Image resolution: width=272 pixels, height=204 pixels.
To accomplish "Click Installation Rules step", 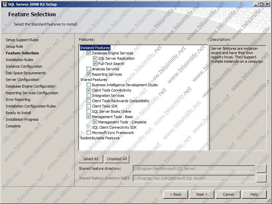I will click(x=19, y=60).
